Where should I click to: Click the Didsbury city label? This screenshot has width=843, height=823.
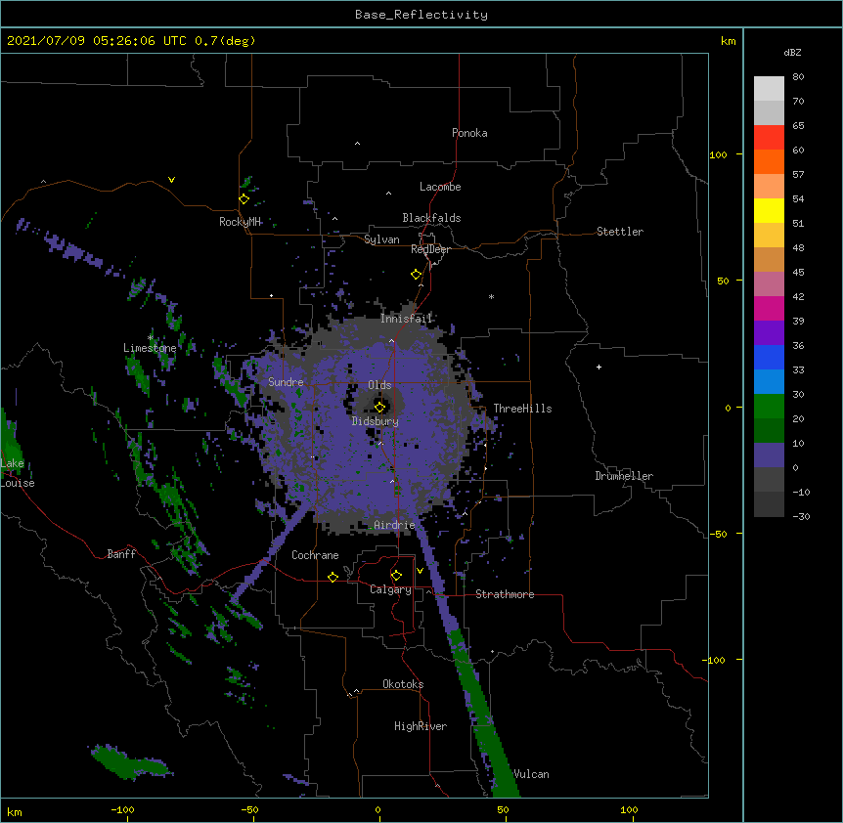click(x=376, y=421)
